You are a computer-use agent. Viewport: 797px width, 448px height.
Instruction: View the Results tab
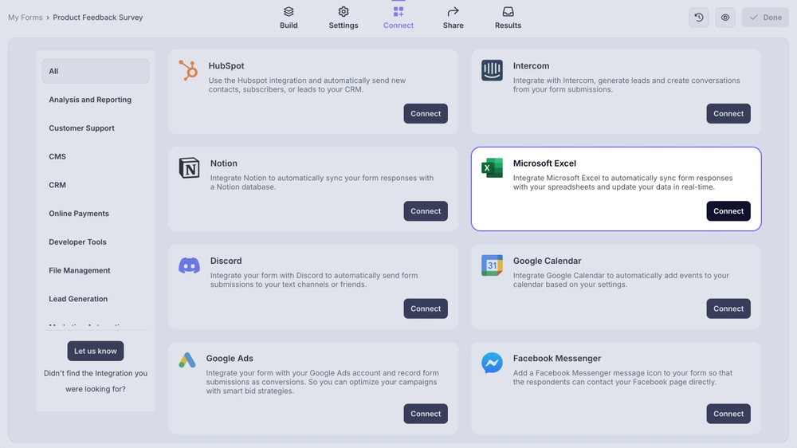tap(508, 18)
